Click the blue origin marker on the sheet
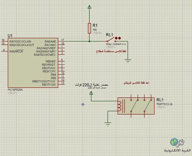 [83, 104]
